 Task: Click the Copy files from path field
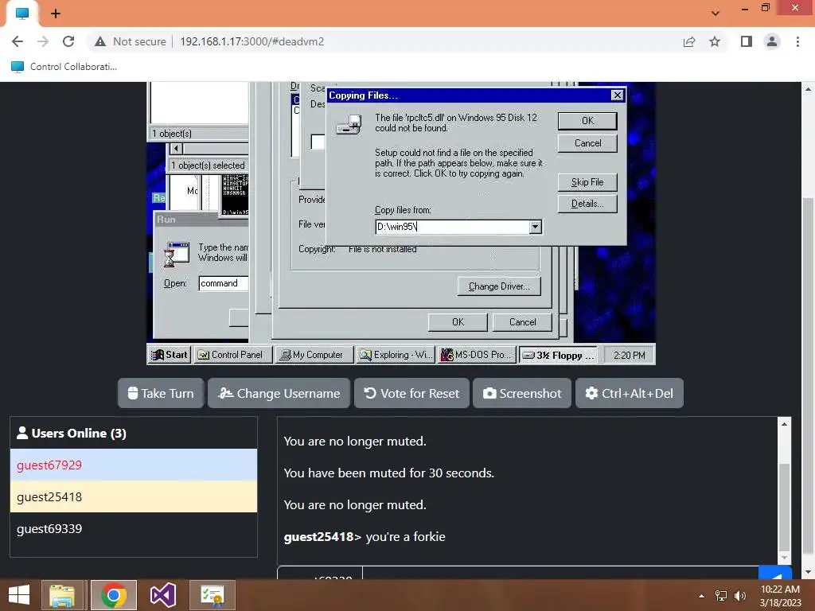[x=452, y=227]
